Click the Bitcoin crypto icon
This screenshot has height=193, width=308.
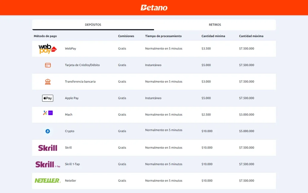click(x=48, y=131)
